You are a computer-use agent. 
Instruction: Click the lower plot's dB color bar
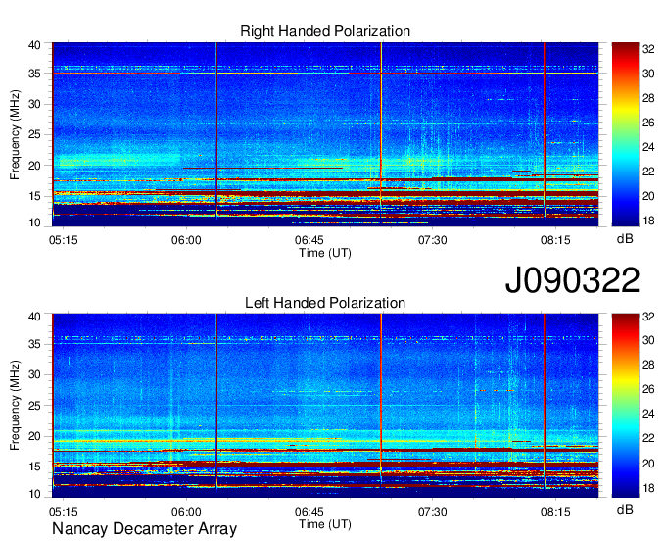625,406
